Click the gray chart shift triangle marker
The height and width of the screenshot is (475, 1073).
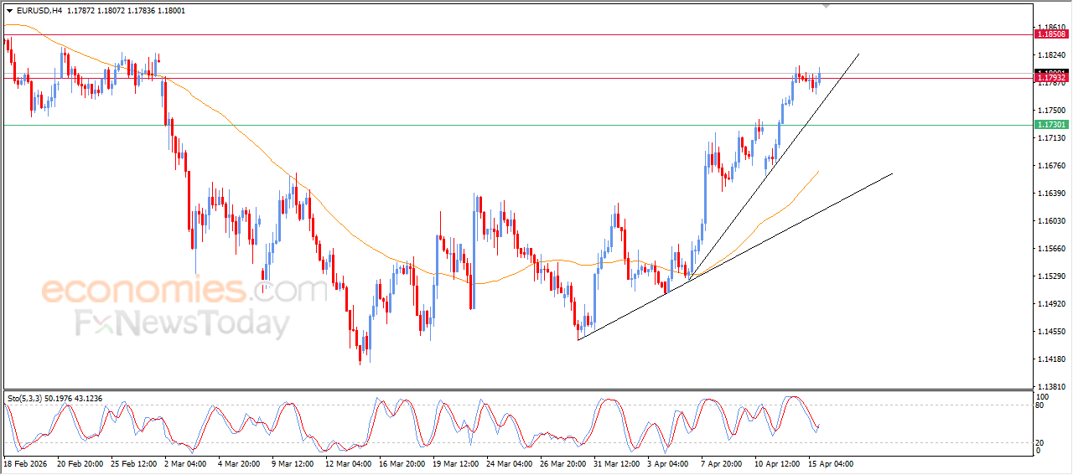(827, 7)
